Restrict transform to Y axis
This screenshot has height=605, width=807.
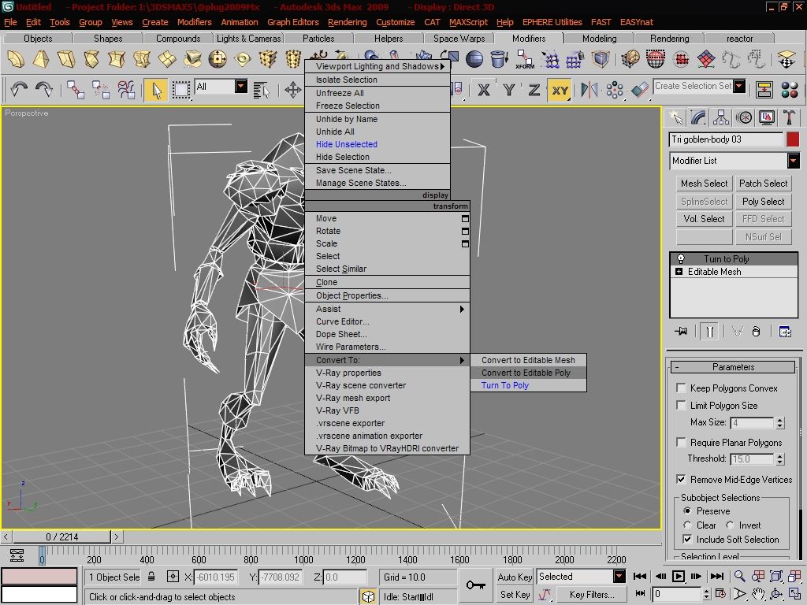pos(508,90)
